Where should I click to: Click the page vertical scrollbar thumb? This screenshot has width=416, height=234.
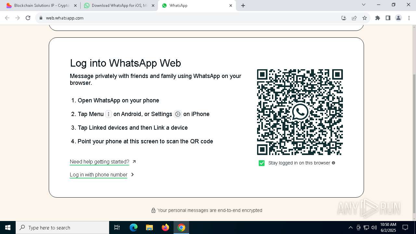pos(414,143)
